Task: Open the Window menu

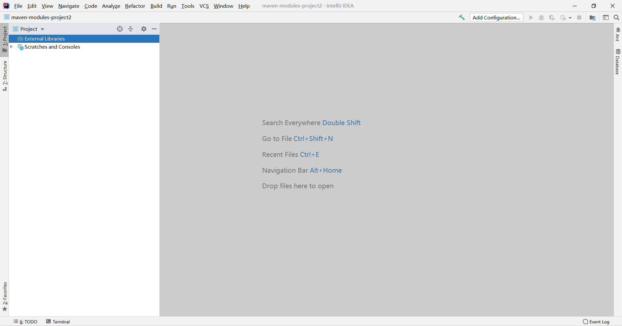Action: pos(224,6)
